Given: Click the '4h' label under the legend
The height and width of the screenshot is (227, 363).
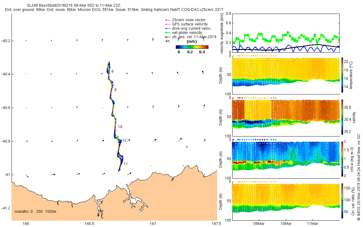Looking at the screenshot, I should point(167,41).
